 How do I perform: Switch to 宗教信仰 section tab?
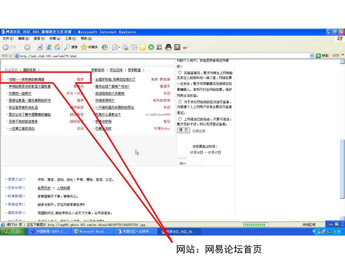pyautogui.click(x=98, y=70)
